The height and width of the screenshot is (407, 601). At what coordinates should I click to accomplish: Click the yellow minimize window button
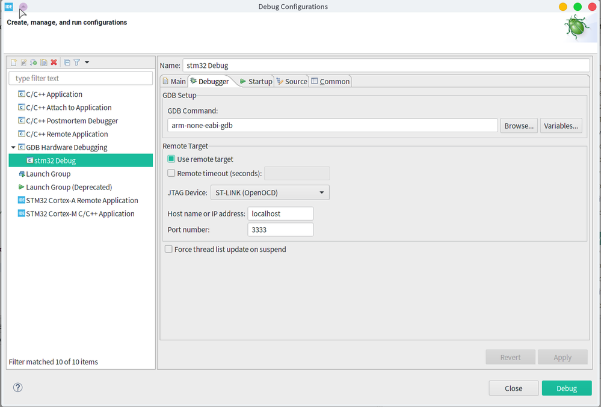562,7
